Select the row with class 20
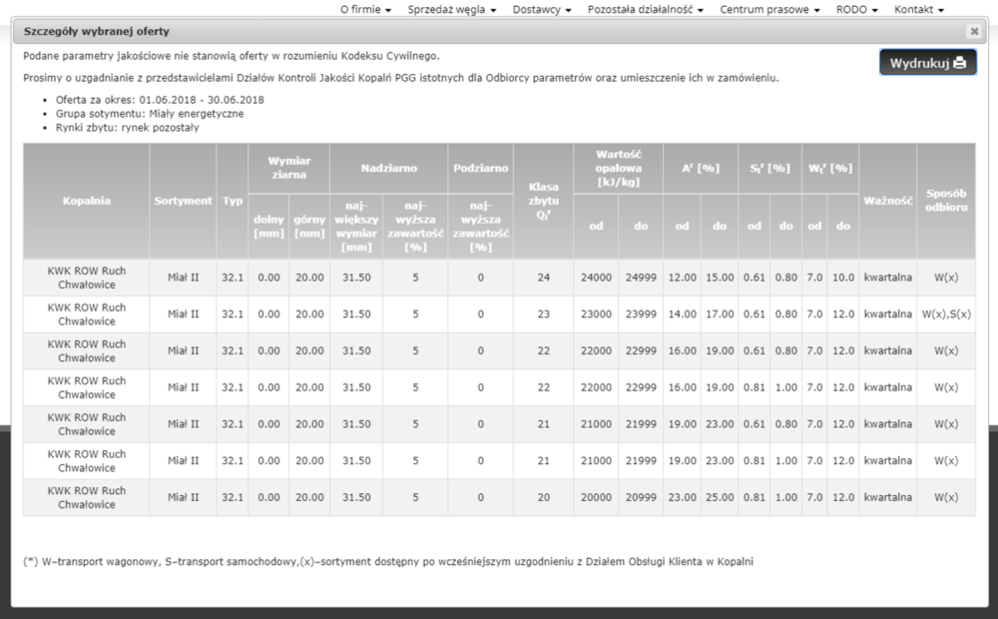 pos(543,498)
